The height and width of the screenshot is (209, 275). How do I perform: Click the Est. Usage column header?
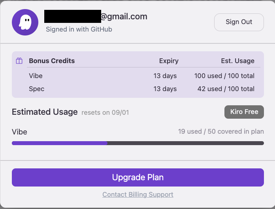click(237, 61)
